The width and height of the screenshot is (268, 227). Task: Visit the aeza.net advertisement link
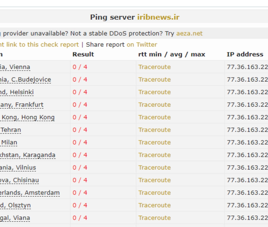[x=189, y=33]
